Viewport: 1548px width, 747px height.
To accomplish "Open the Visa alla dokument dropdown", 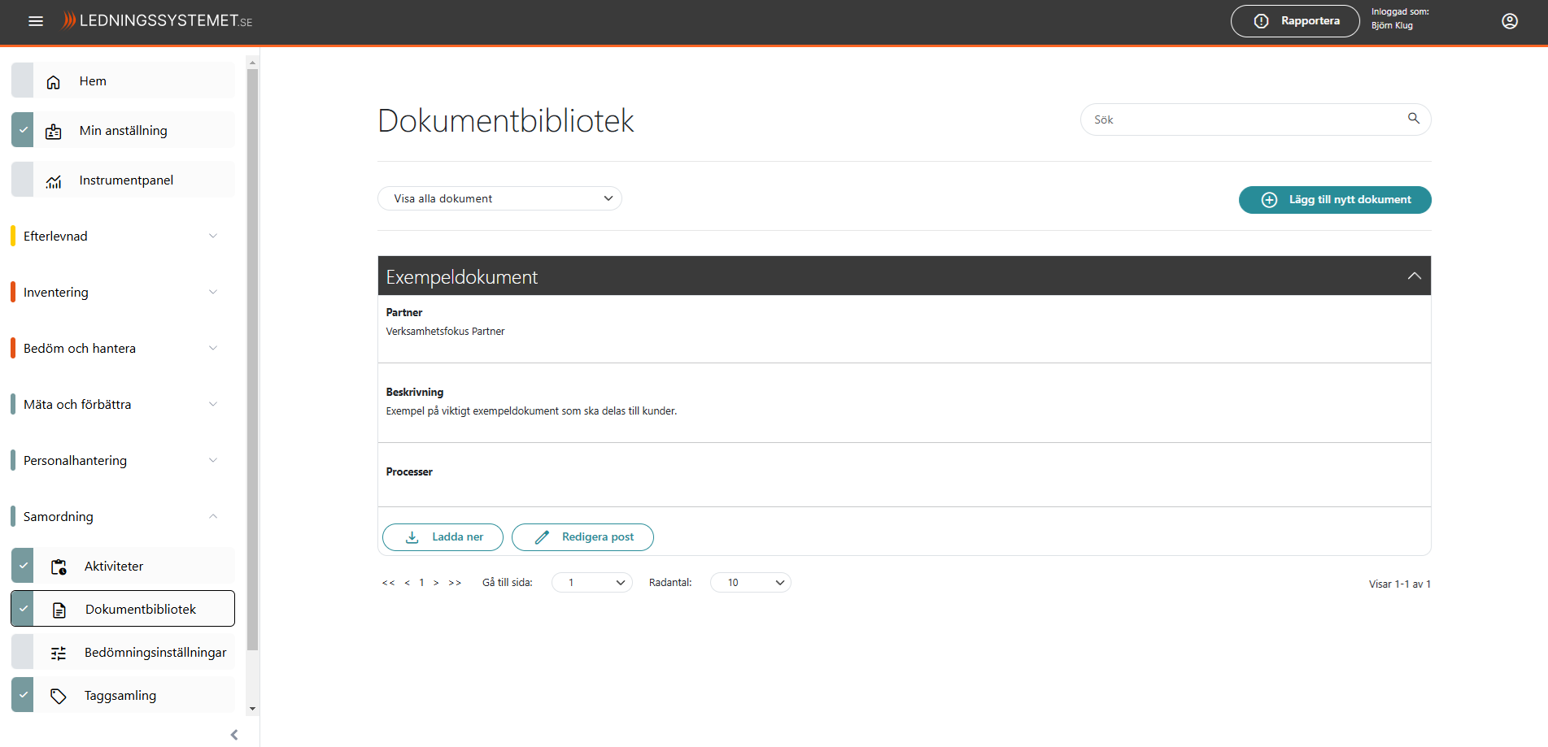I will point(499,198).
